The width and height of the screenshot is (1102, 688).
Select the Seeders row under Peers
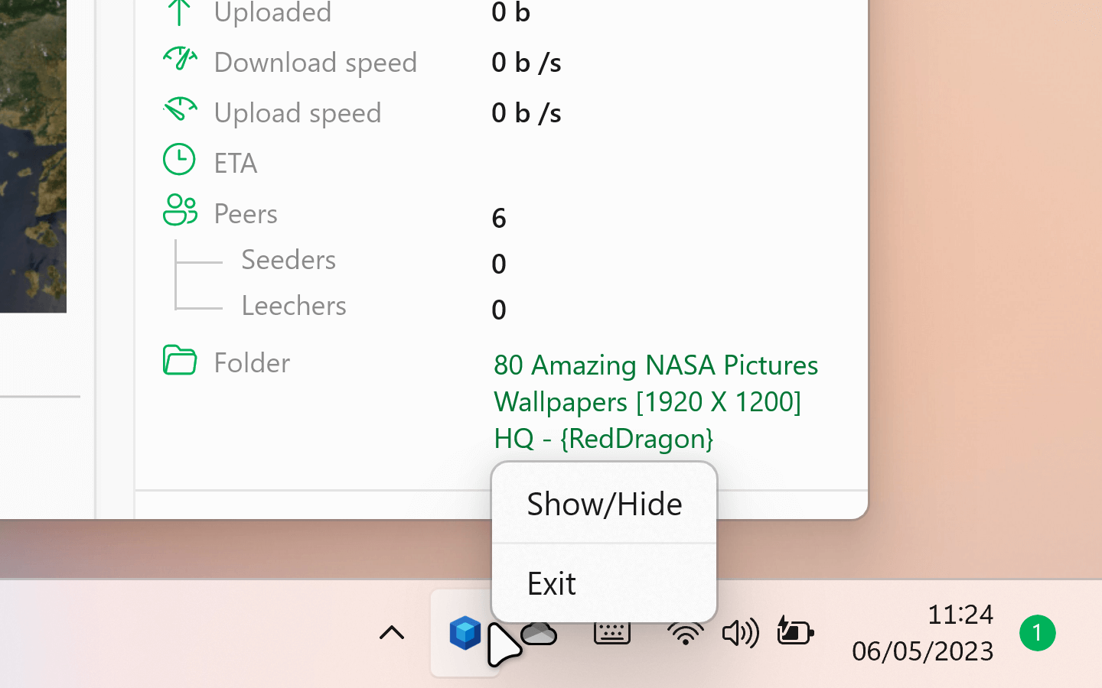point(289,260)
